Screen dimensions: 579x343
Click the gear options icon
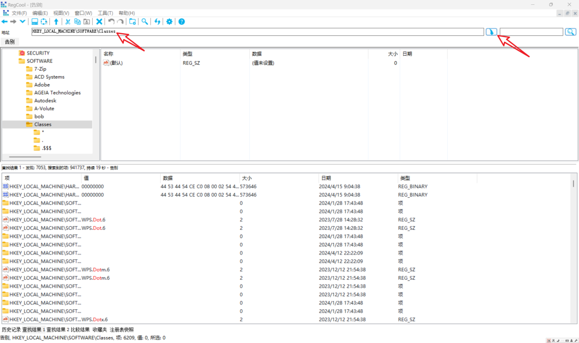click(x=169, y=22)
